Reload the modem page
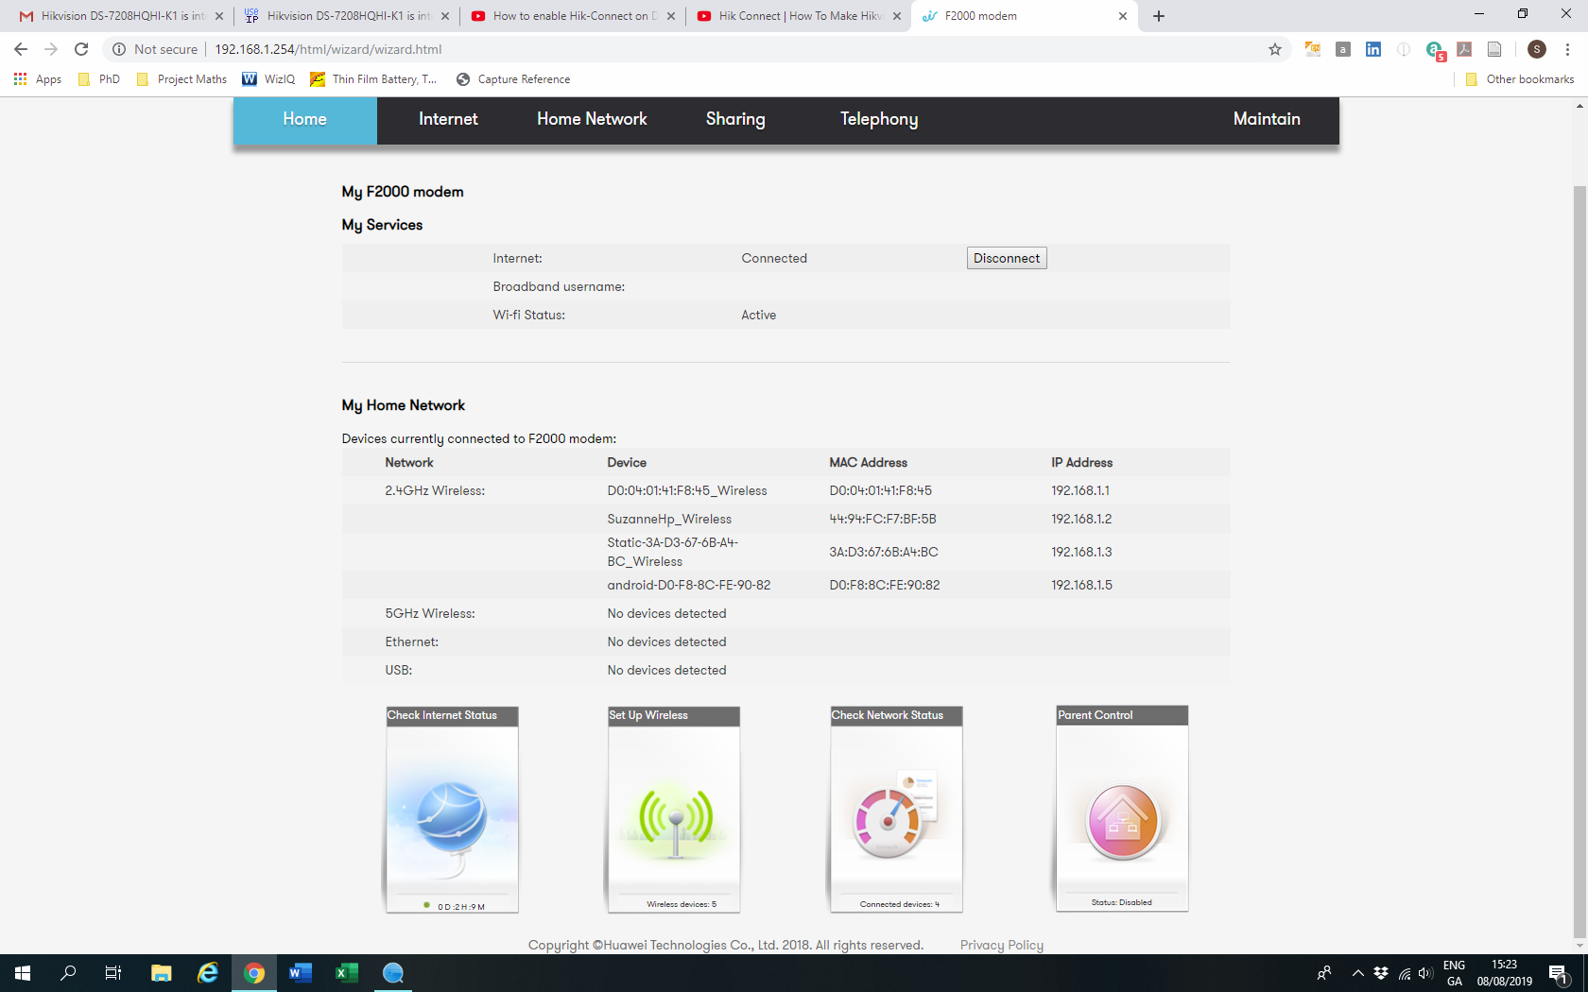 (81, 49)
